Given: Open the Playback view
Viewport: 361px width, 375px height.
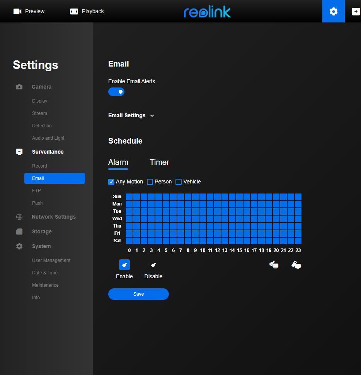Looking at the screenshot, I should (x=87, y=11).
